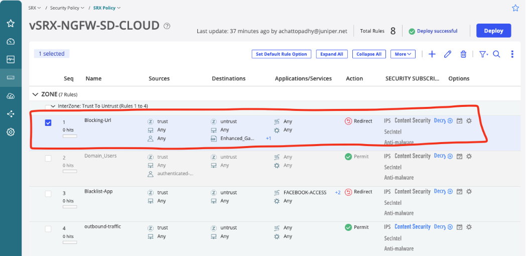Open the SRX Policy breadcrumb dropdown

click(x=107, y=8)
